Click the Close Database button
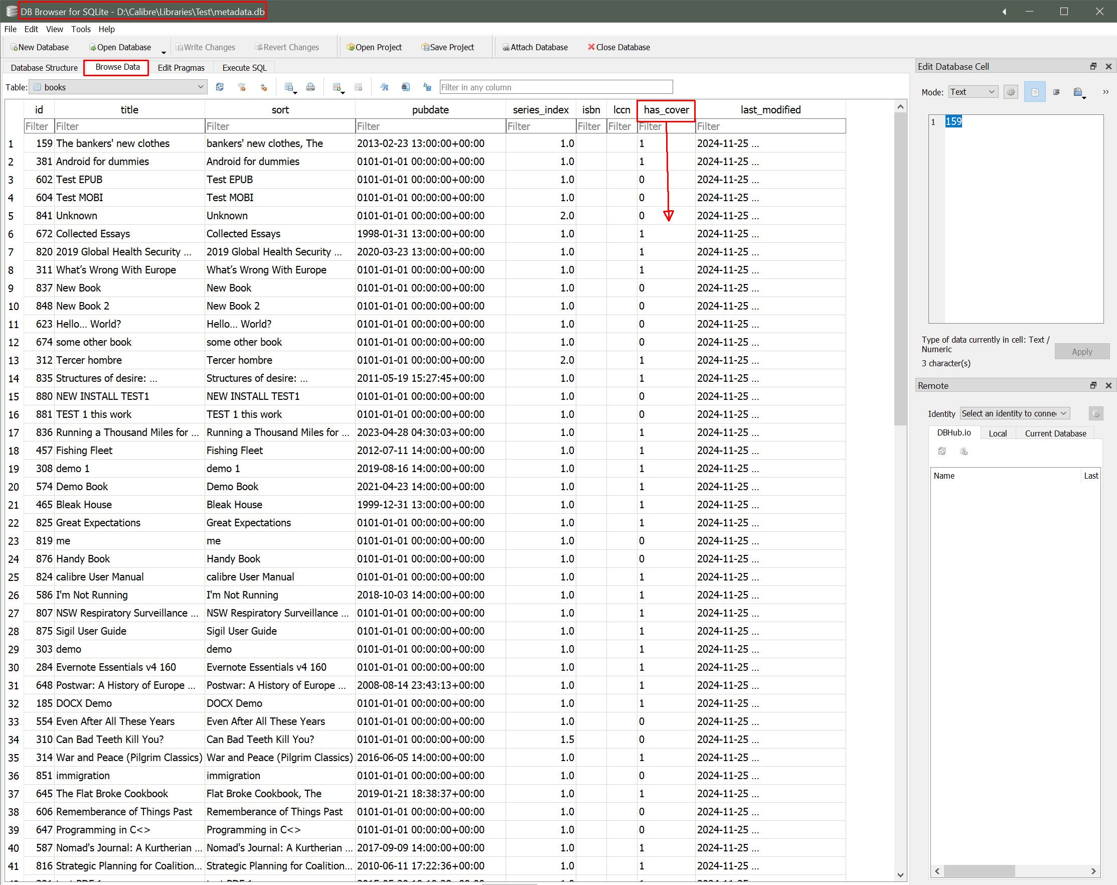The height and width of the screenshot is (885, 1117). click(618, 47)
